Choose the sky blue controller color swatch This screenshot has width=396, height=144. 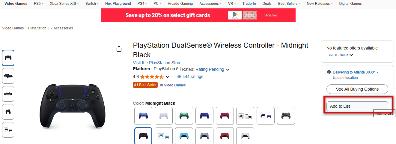pos(184,136)
